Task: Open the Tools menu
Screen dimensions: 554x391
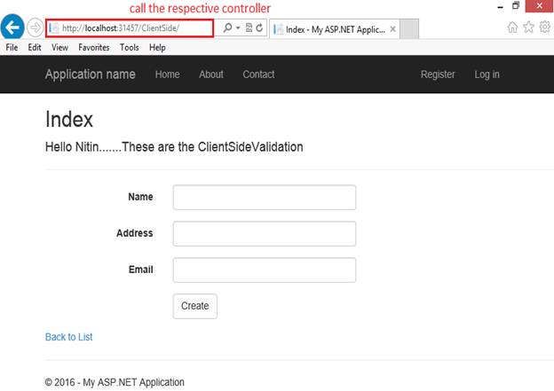Action: pos(130,47)
